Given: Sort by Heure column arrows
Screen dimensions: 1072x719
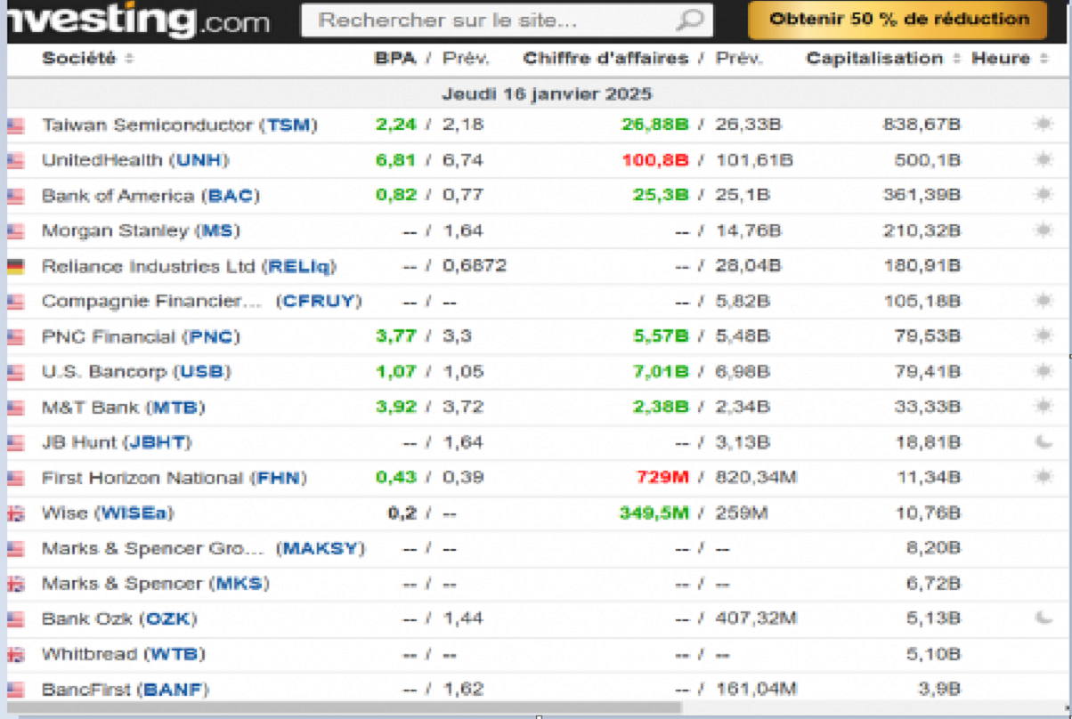Looking at the screenshot, I should point(1044,60).
